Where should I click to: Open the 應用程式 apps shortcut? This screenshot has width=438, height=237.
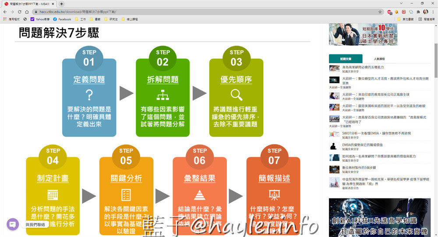pos(11,19)
